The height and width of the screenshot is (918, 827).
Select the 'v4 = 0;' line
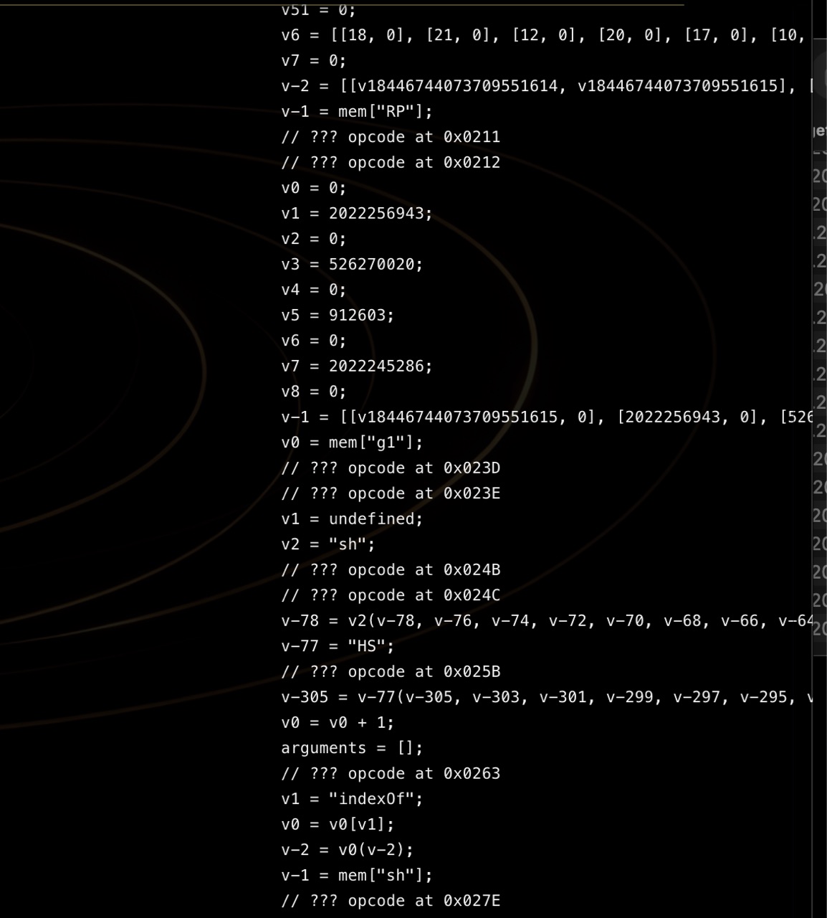pyautogui.click(x=313, y=290)
